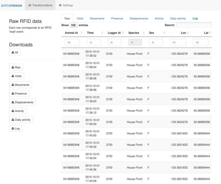Image resolution: width=221 pixels, height=184 pixels.
Task: Download All data button
Action: point(15,52)
